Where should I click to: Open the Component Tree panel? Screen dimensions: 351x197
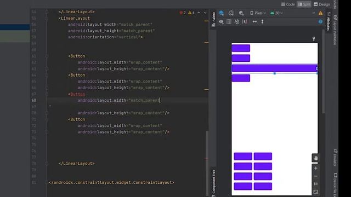[213, 183]
